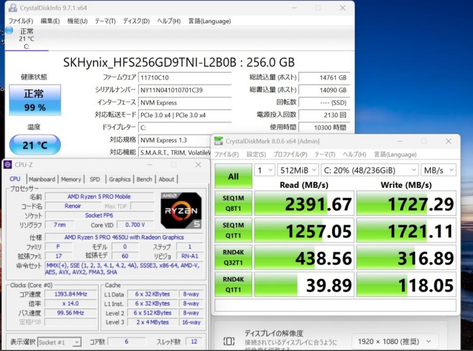Click the transfer mode field PCIe 3.0 x4
The width and height of the screenshot is (473, 351).
tap(184, 115)
